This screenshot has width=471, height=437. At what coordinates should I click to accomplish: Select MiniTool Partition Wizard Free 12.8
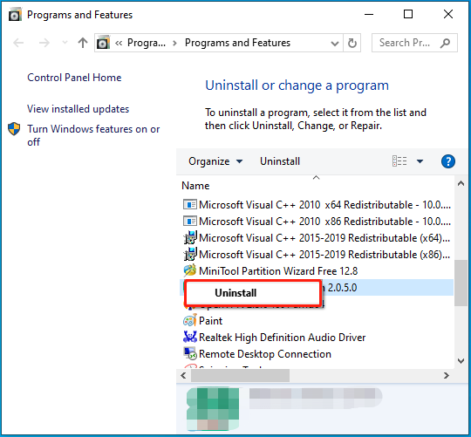[x=317, y=271]
